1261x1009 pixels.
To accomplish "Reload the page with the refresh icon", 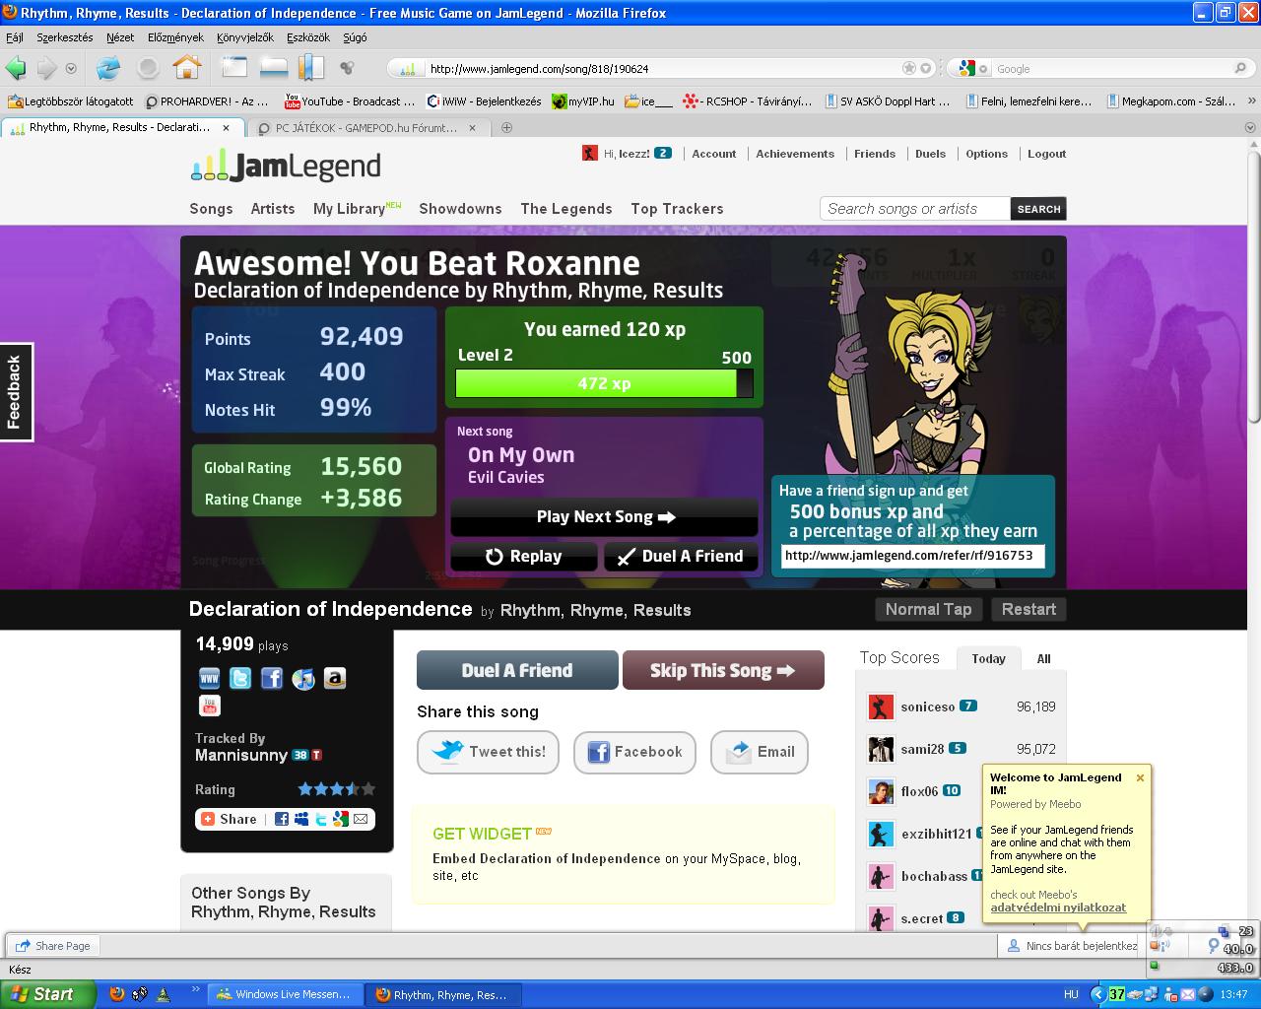I will (x=108, y=68).
